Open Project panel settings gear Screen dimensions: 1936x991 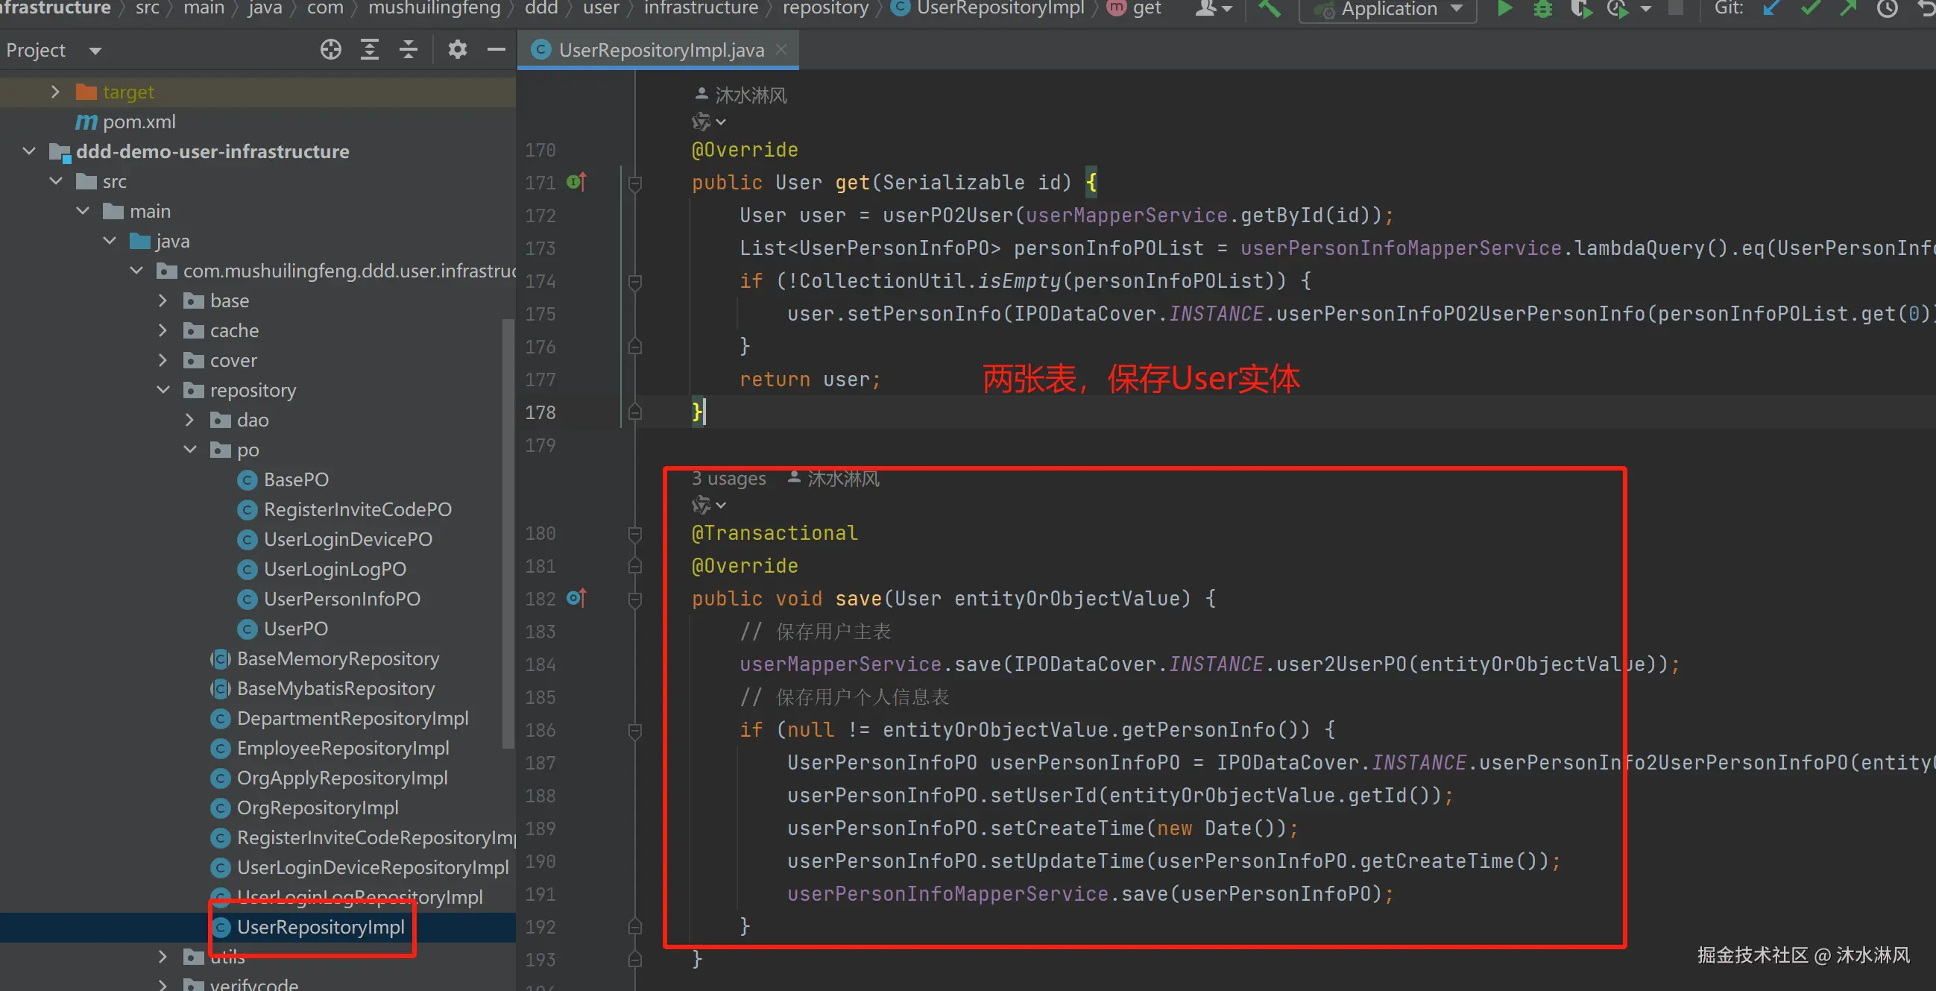click(457, 51)
